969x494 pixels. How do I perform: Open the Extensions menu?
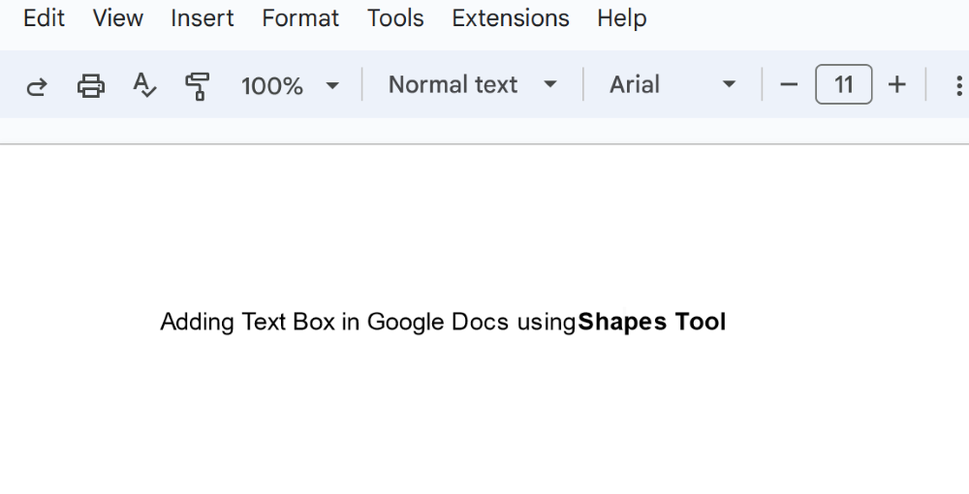tap(511, 18)
